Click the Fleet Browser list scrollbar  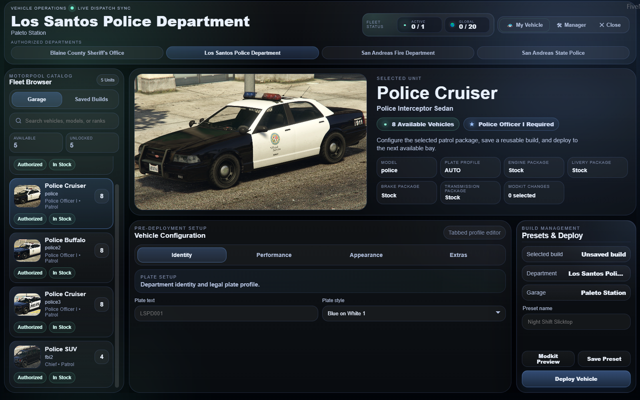(117, 285)
